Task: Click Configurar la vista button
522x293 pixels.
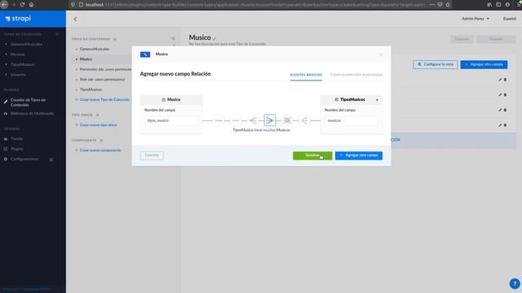Action: (435, 64)
